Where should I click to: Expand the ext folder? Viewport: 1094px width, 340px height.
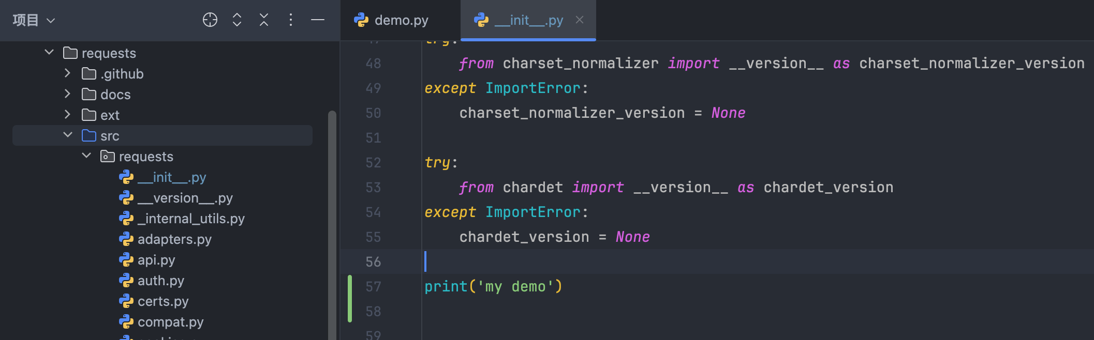tap(67, 115)
